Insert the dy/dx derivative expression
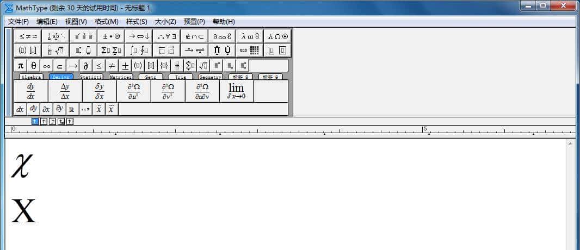Viewport: 580px width, 250px height. click(31, 91)
